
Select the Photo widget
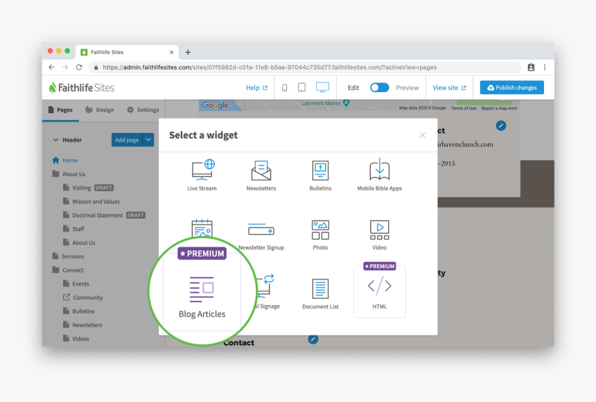(320, 236)
